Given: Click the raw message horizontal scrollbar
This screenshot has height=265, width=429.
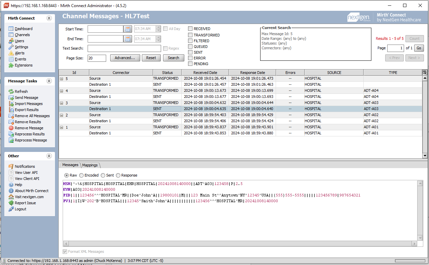Looking at the screenshot, I should tap(240, 244).
